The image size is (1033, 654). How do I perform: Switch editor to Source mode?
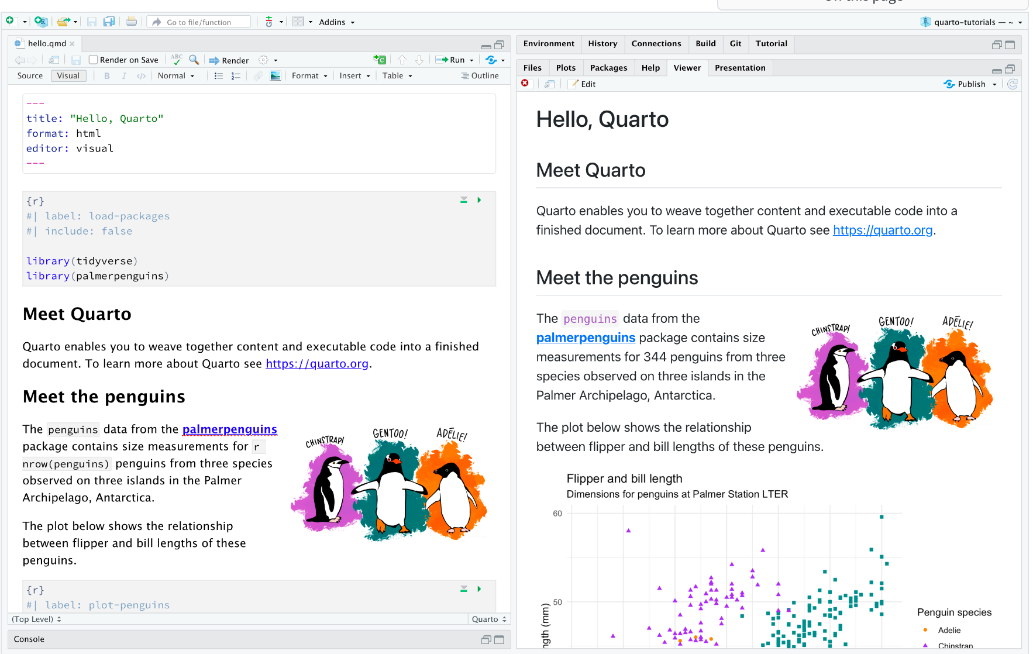pyautogui.click(x=30, y=76)
